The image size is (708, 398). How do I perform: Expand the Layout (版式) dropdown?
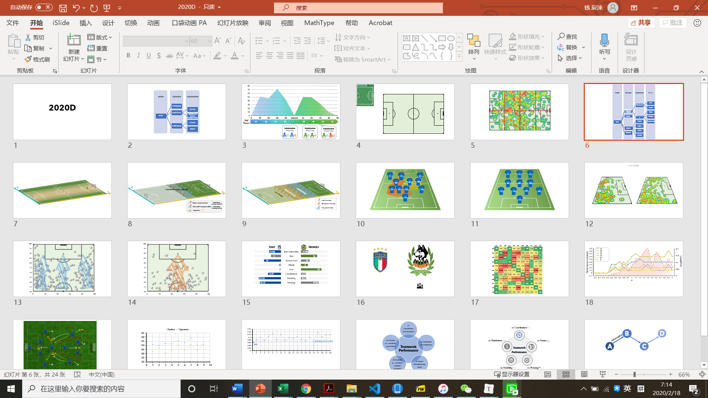[100, 37]
